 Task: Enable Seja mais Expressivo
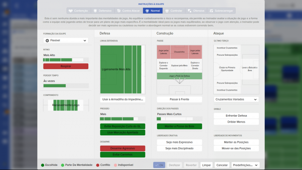coord(179,142)
